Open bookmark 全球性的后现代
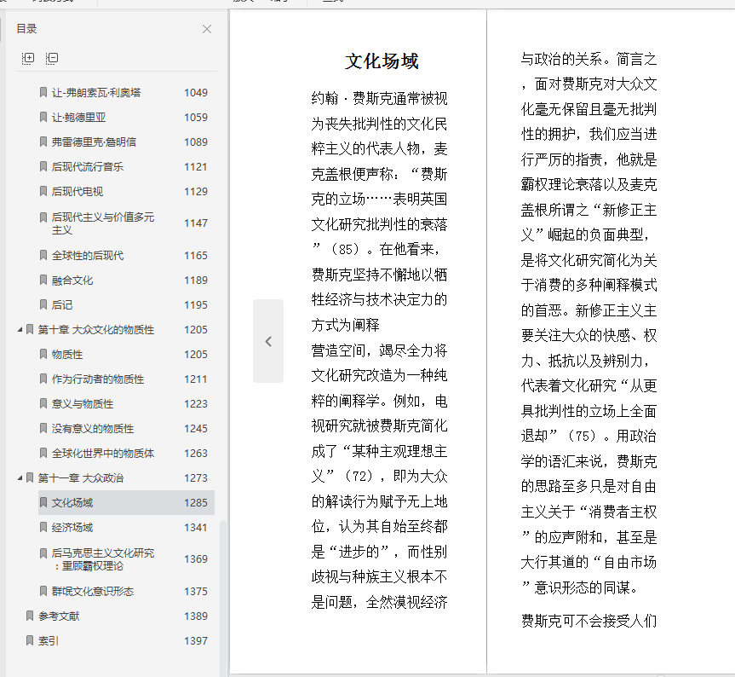 click(x=88, y=256)
